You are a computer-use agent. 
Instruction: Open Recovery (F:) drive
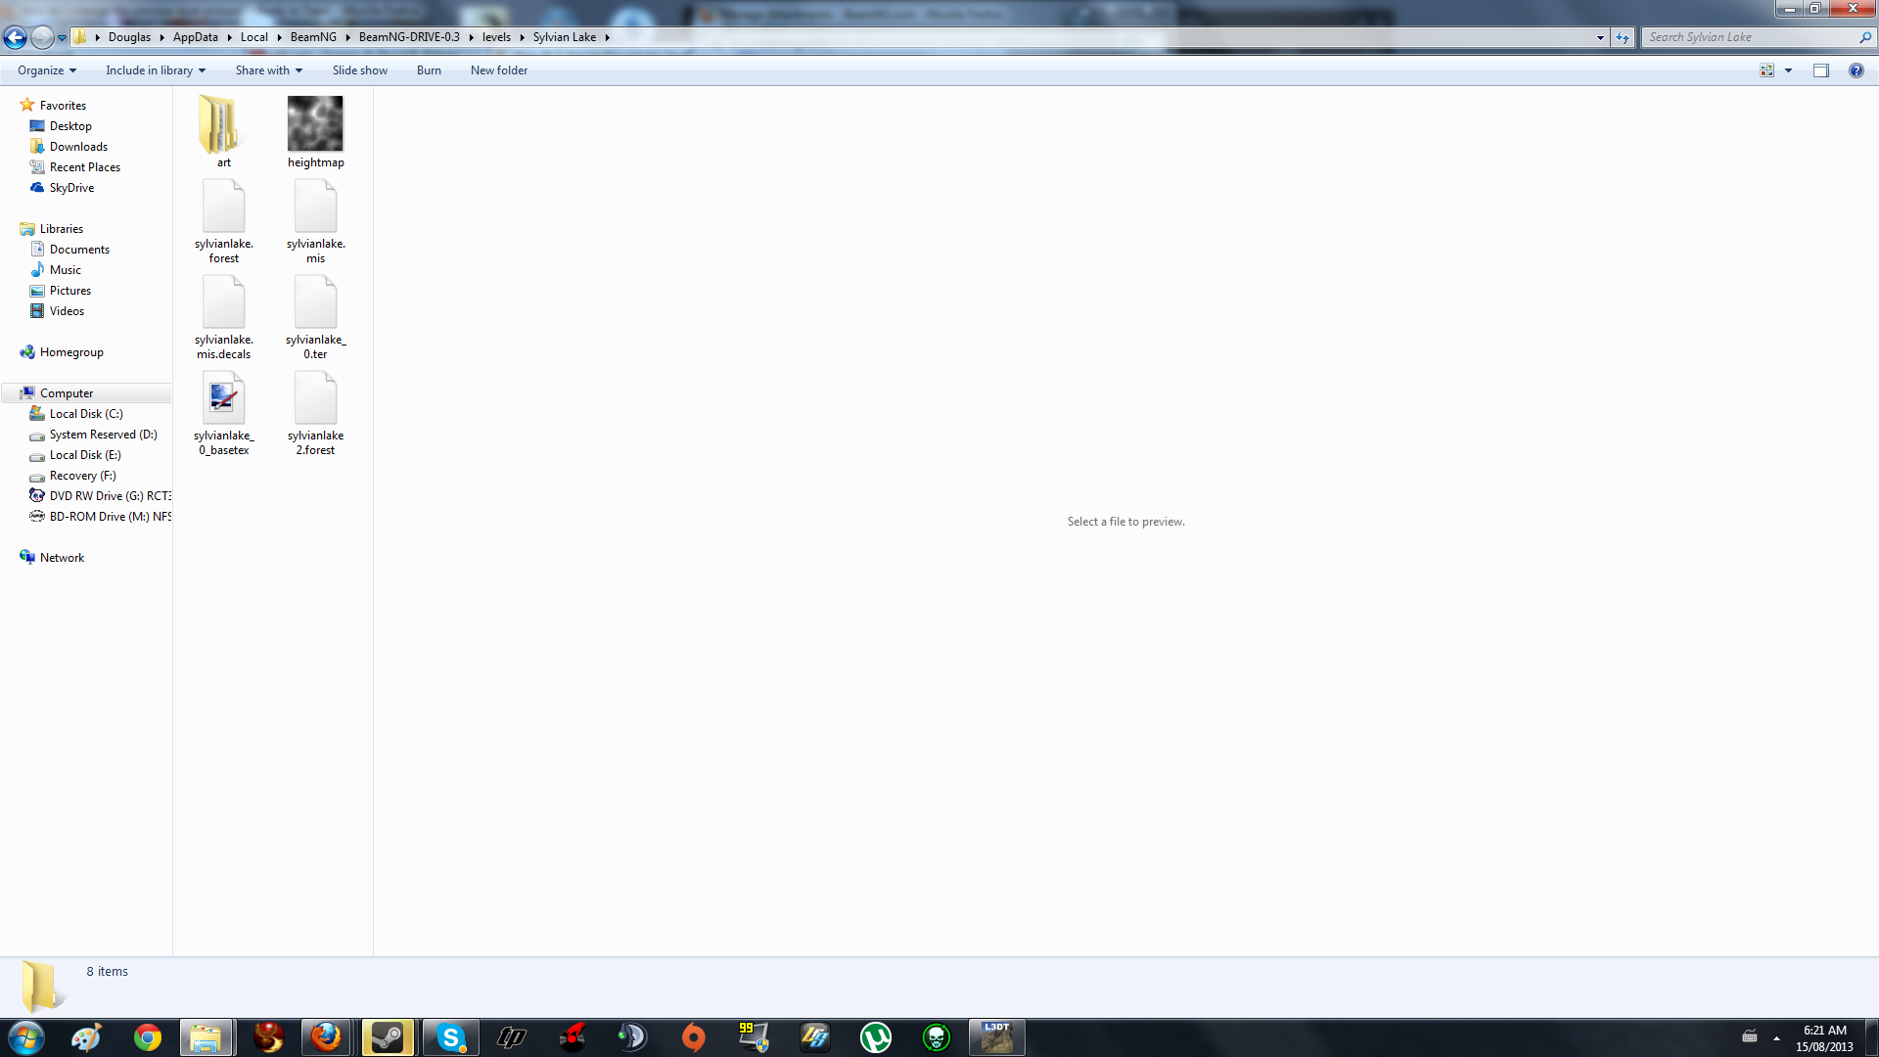(x=82, y=476)
